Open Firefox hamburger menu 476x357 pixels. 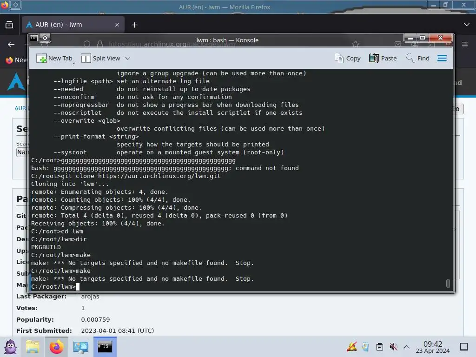pos(465,44)
